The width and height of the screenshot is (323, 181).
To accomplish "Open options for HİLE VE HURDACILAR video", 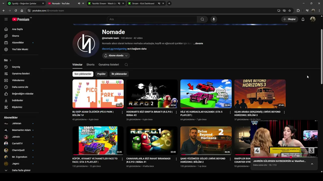I will [x=230, y=112].
